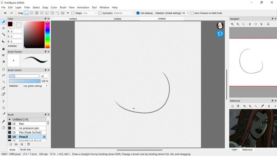This screenshot has height=156, width=277.
Task: Open Brush Control Stabilizer dropdown
Action: [x=35, y=86]
